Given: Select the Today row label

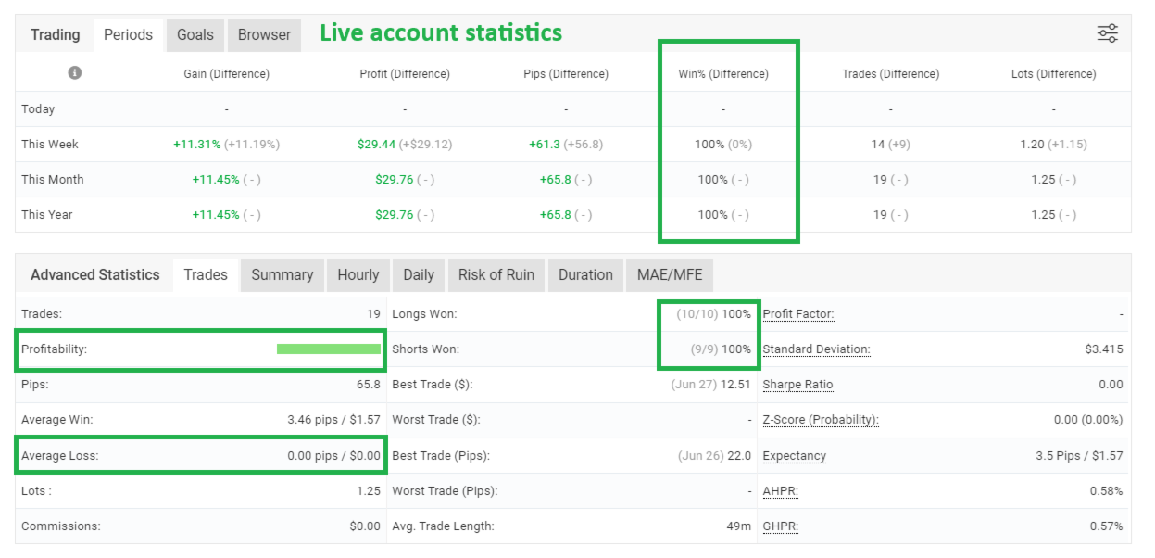Looking at the screenshot, I should pyautogui.click(x=38, y=109).
